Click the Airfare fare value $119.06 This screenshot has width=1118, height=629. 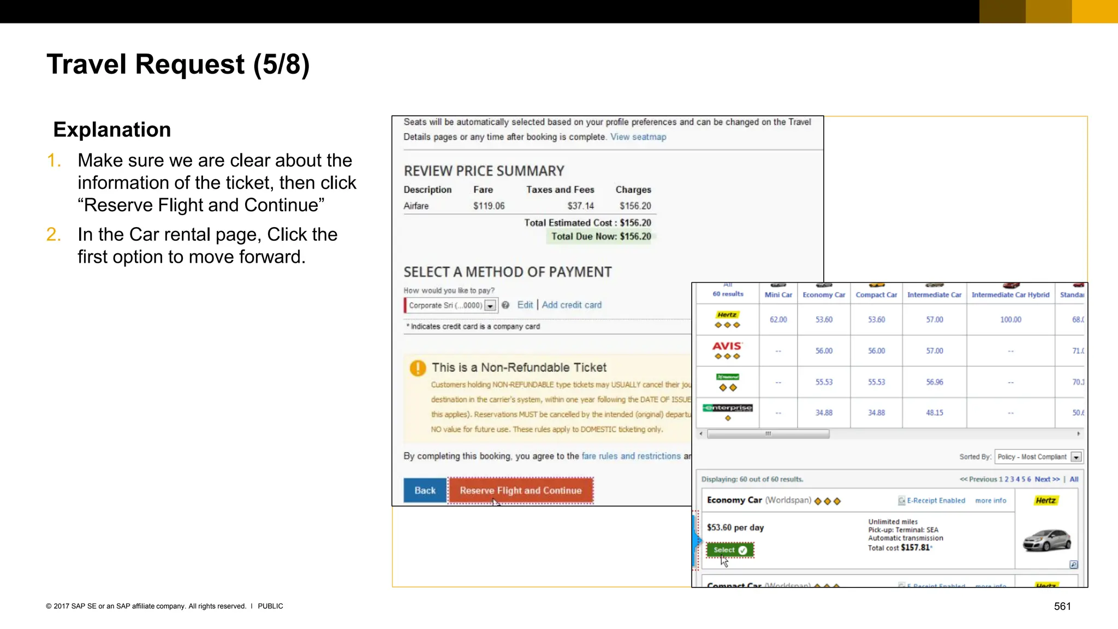489,206
